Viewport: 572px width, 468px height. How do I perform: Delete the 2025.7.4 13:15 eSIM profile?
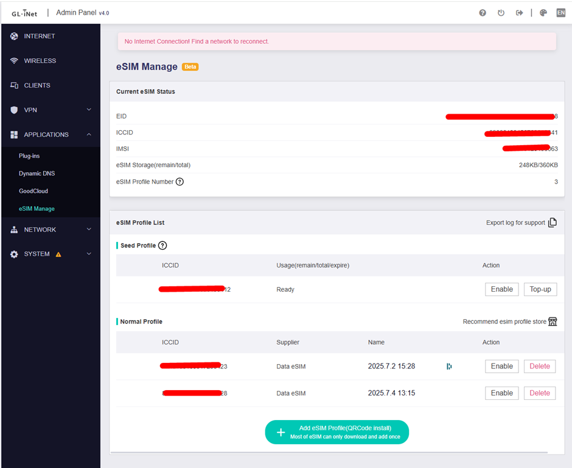(x=539, y=393)
